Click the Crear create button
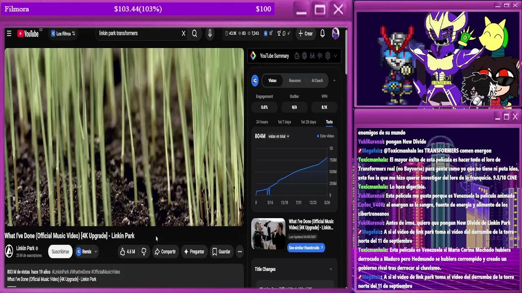This screenshot has width=522, height=293. (305, 34)
